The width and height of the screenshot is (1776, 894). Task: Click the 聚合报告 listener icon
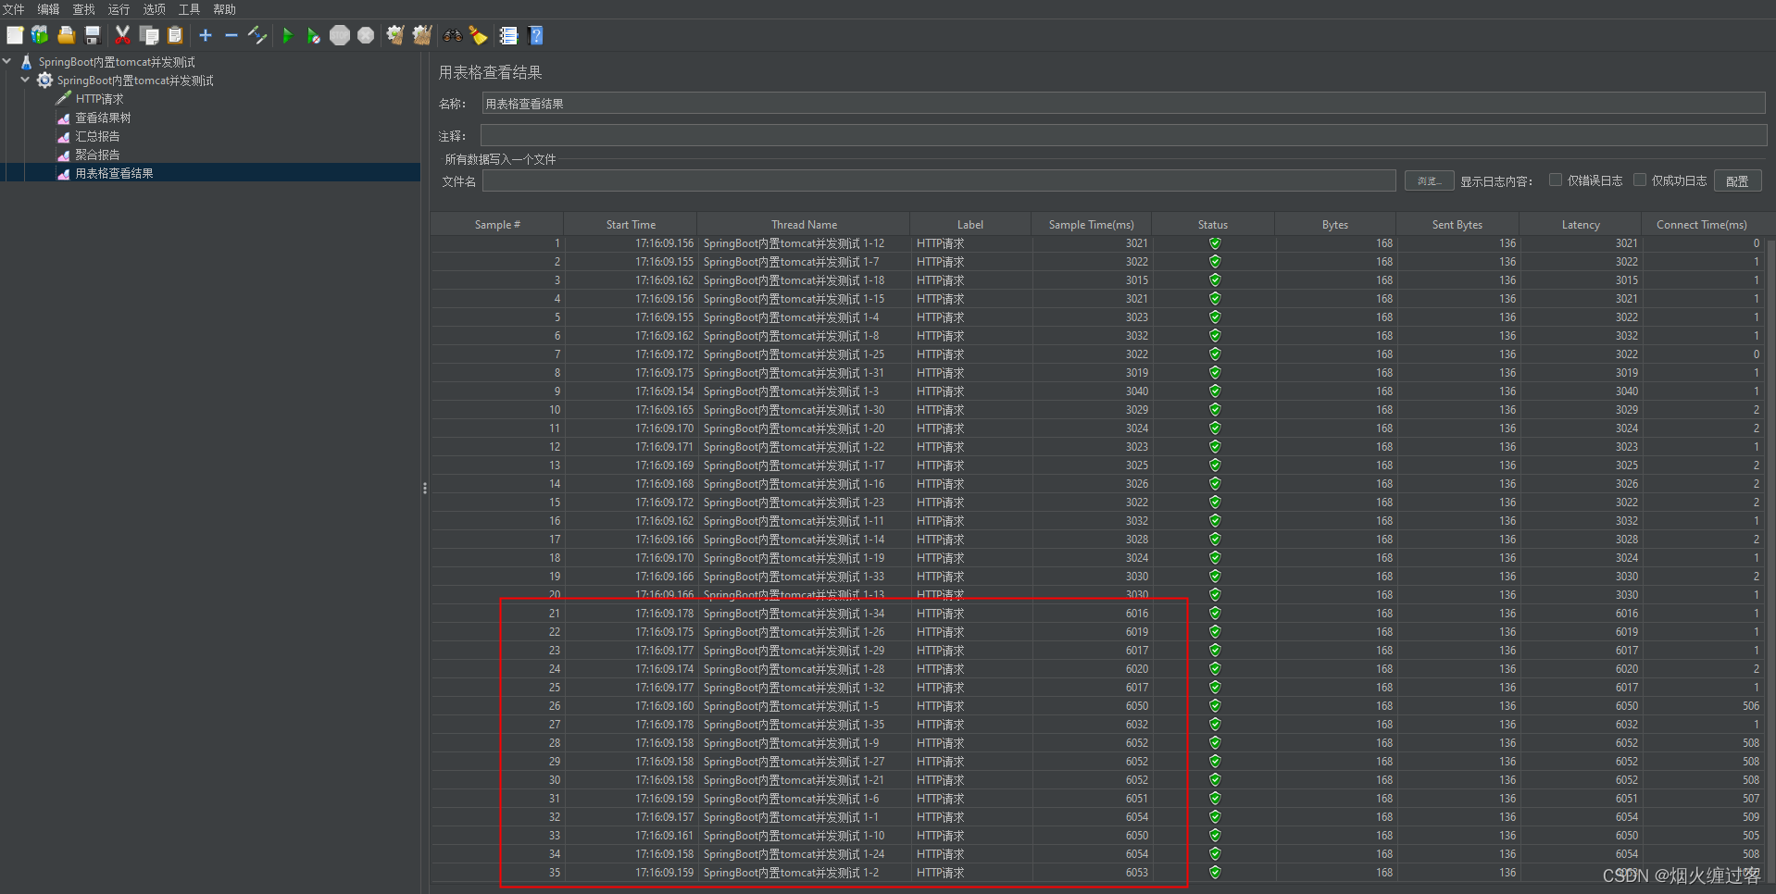[x=63, y=155]
